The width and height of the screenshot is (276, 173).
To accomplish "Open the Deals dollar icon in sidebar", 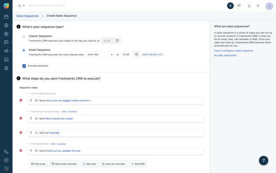I will point(6,34).
